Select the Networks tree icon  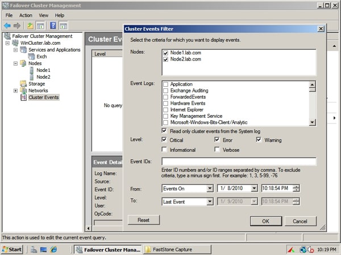point(23,91)
